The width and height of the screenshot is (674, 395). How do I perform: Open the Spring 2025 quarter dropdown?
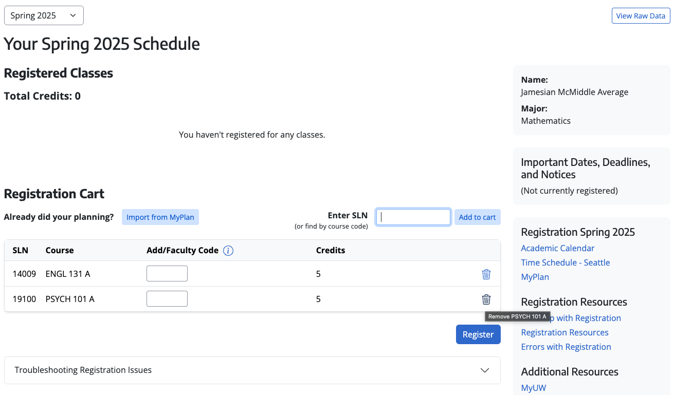click(x=44, y=15)
